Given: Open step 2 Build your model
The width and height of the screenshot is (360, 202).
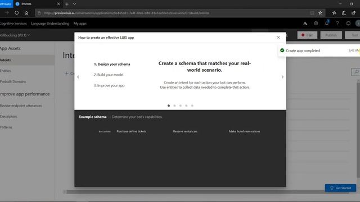Looking at the screenshot, I should click(109, 75).
